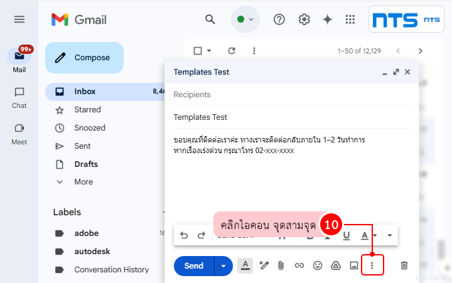
Task: Insert files using the Google Drive icon
Action: 336,265
